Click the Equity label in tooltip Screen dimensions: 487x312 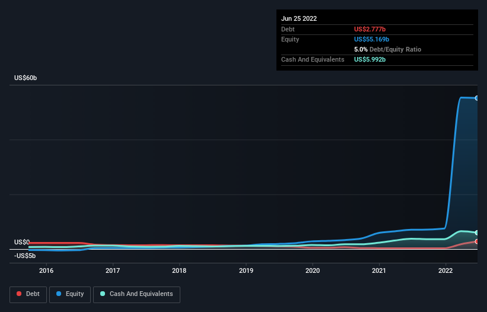pos(290,39)
